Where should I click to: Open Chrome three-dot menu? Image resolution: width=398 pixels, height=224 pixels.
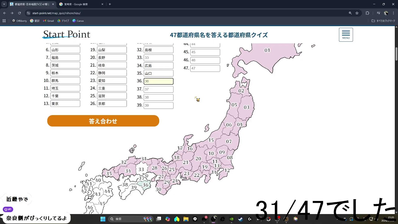point(393,13)
